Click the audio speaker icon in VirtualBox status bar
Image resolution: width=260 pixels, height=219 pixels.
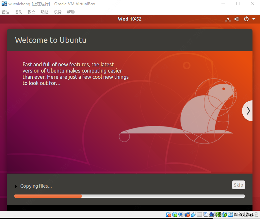[x=181, y=214]
